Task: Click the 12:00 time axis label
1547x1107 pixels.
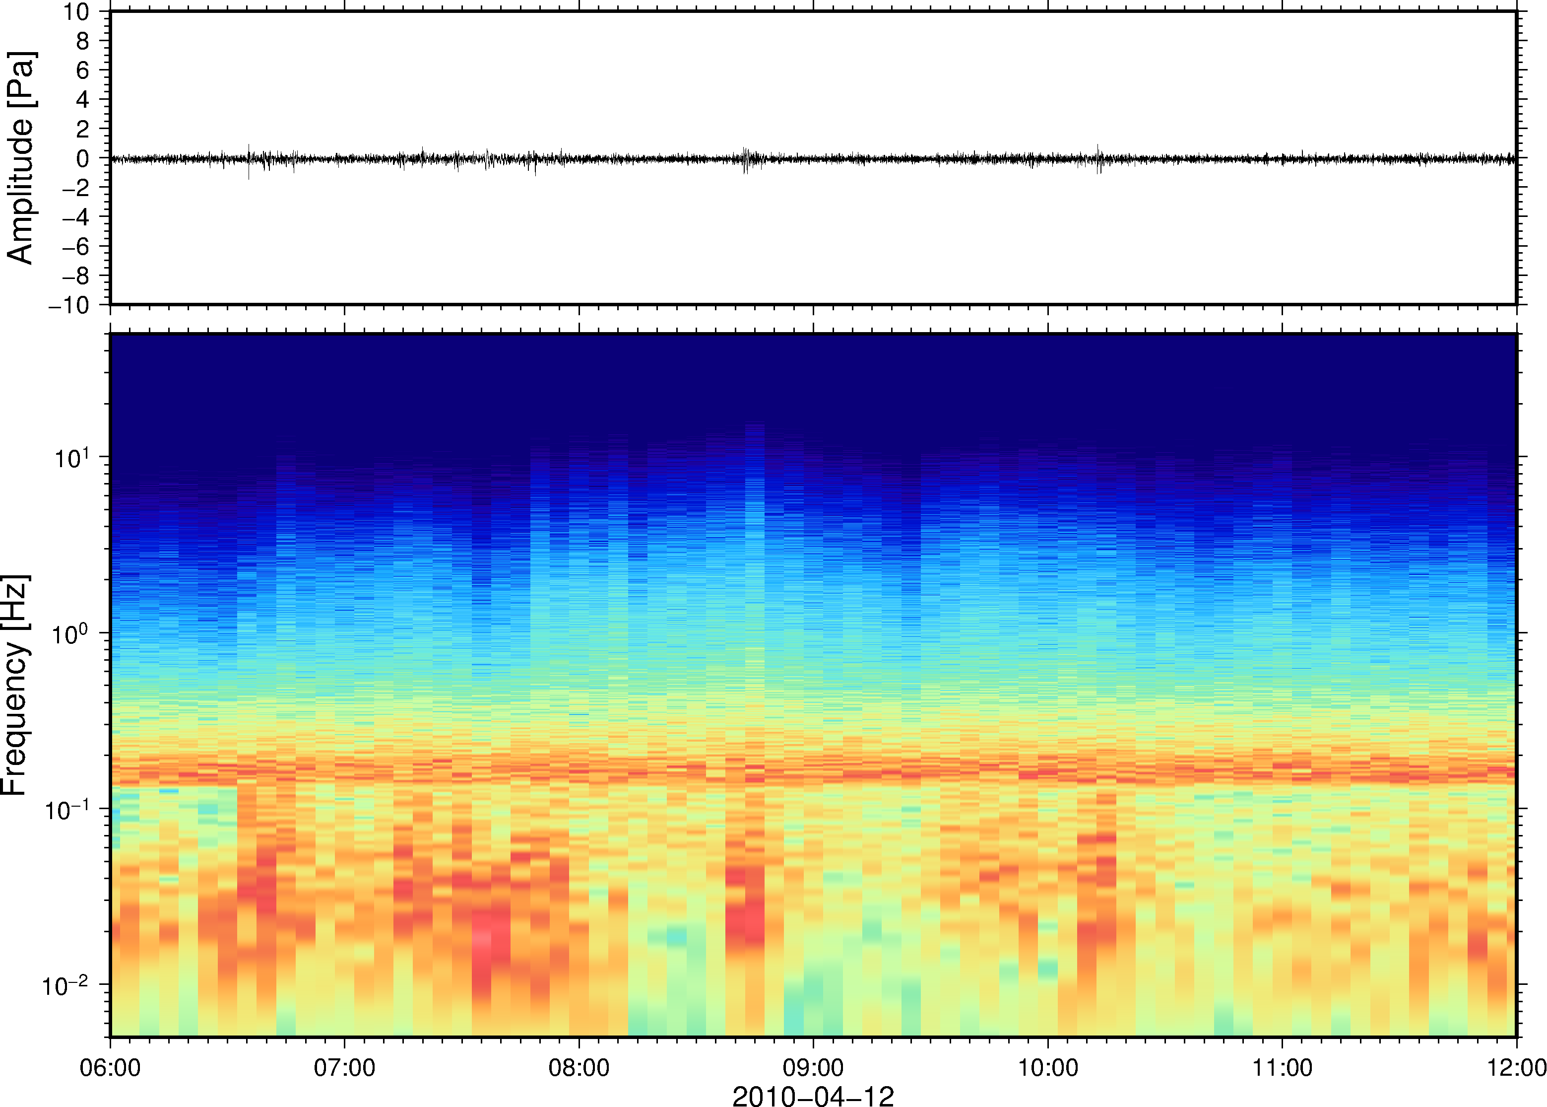Action: point(1516,1067)
